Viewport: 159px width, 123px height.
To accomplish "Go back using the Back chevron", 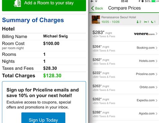I will (97, 8).
